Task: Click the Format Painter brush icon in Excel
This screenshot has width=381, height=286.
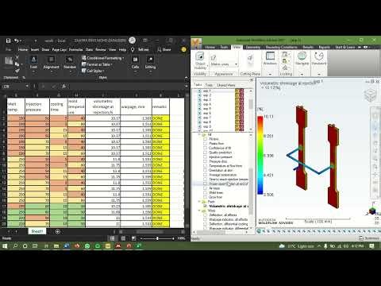Action: pyautogui.click(x=17, y=71)
